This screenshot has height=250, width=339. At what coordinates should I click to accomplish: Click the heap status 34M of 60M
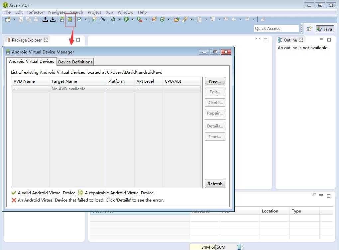pos(213,247)
